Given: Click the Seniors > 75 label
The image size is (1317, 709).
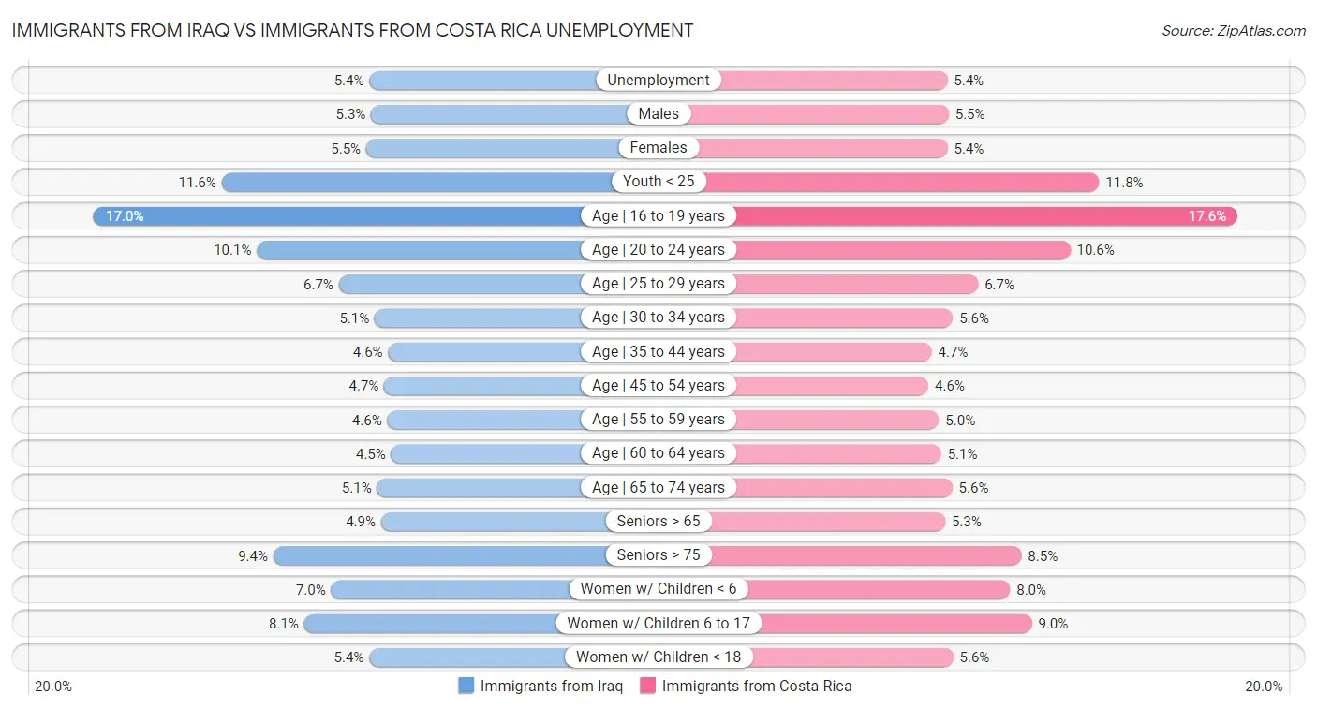Looking at the screenshot, I should click(x=658, y=555).
